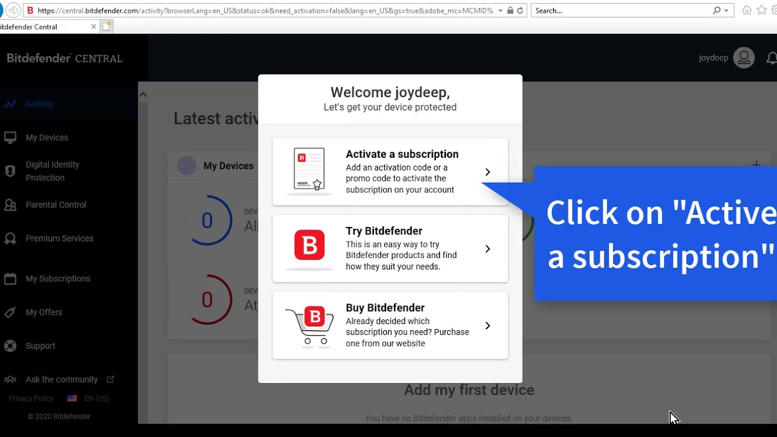The height and width of the screenshot is (437, 777).
Task: Open the address bar URL dropdown arrow
Action: tap(500, 10)
